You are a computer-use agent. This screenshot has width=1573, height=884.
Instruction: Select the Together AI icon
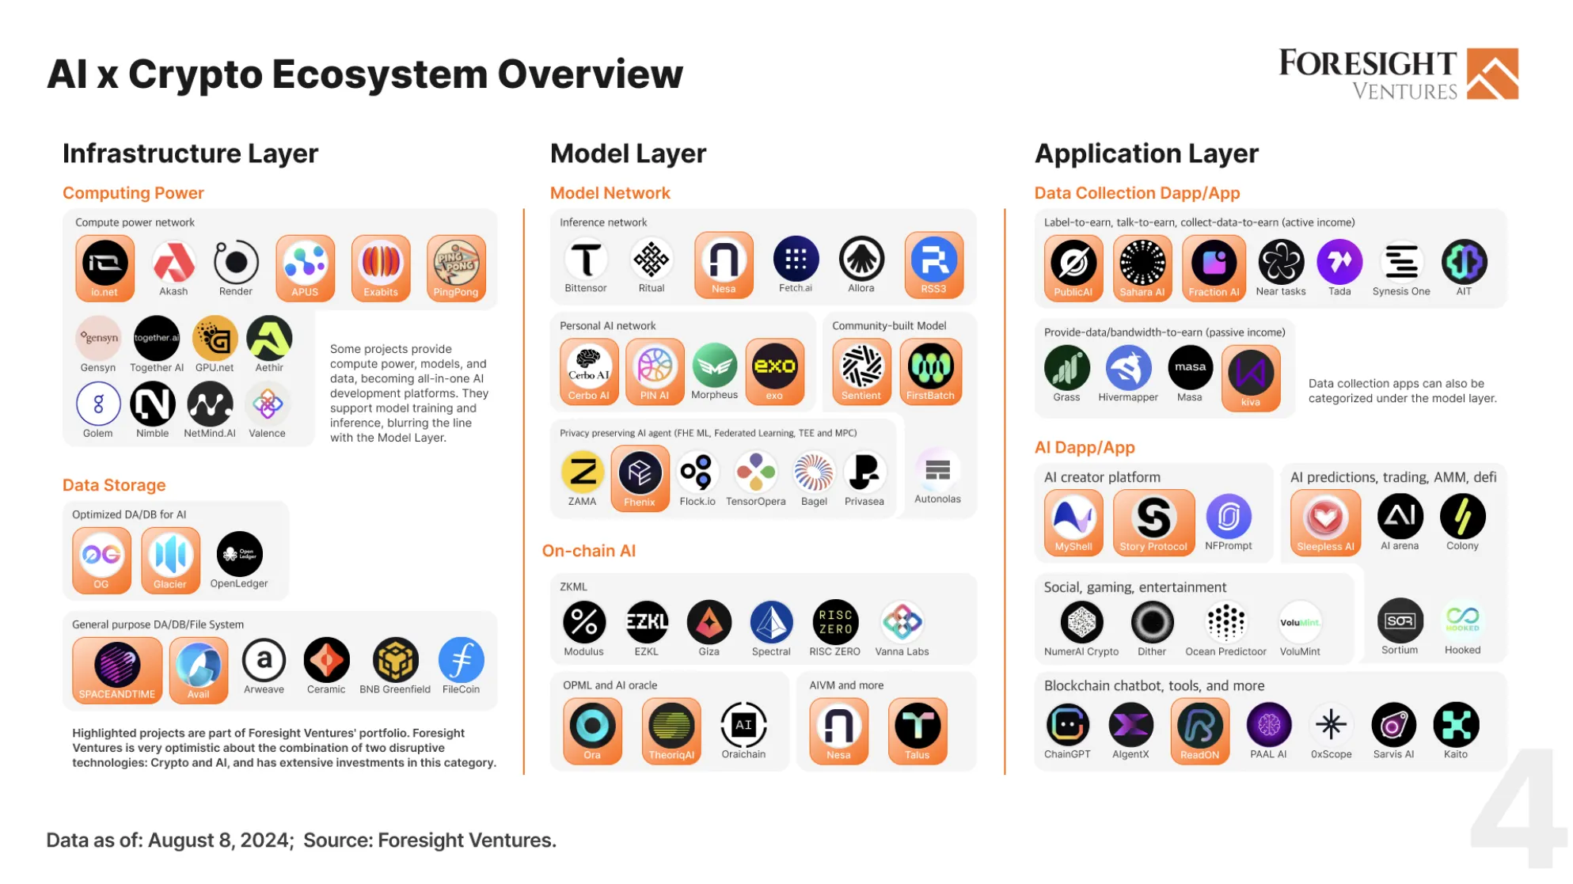coord(157,338)
